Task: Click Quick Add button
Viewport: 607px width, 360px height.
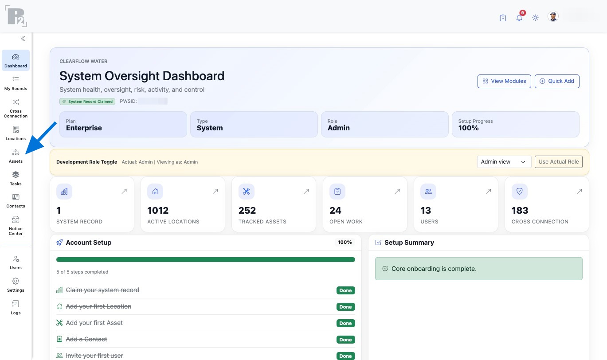Action: click(x=557, y=81)
